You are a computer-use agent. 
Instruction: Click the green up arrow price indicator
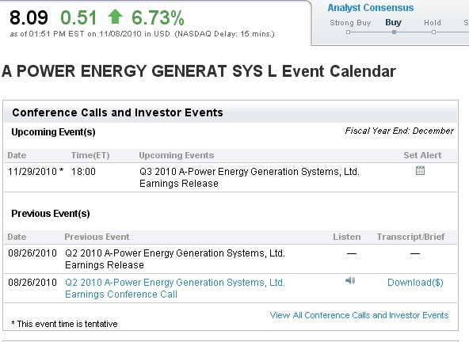(115, 17)
